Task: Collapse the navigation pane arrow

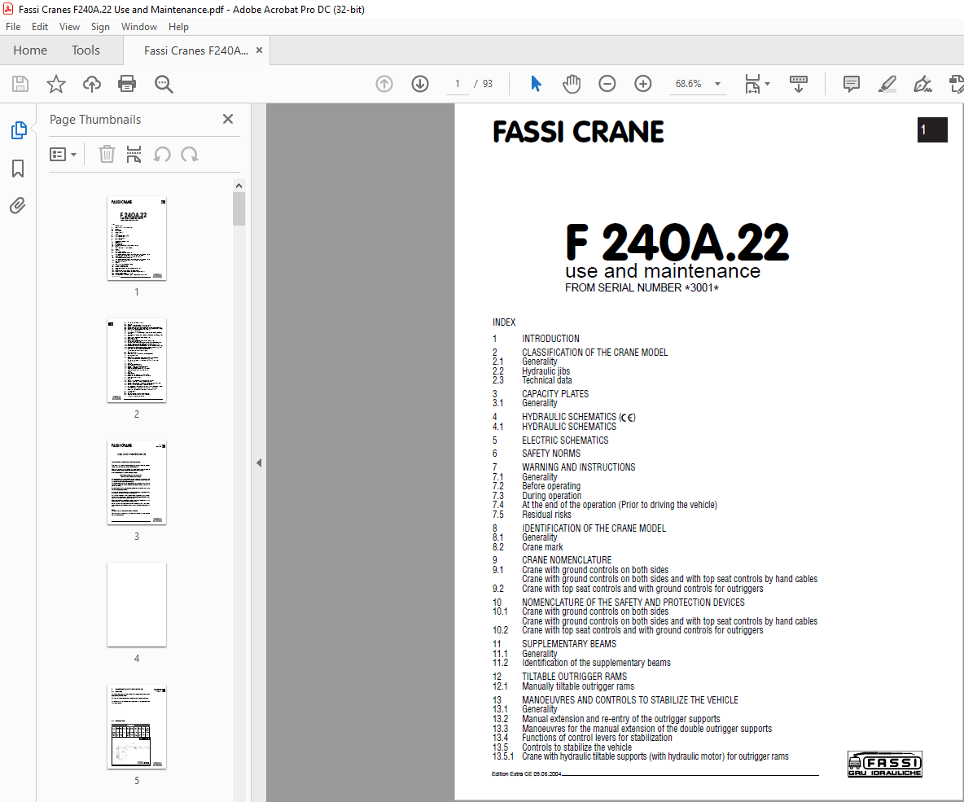Action: point(259,462)
